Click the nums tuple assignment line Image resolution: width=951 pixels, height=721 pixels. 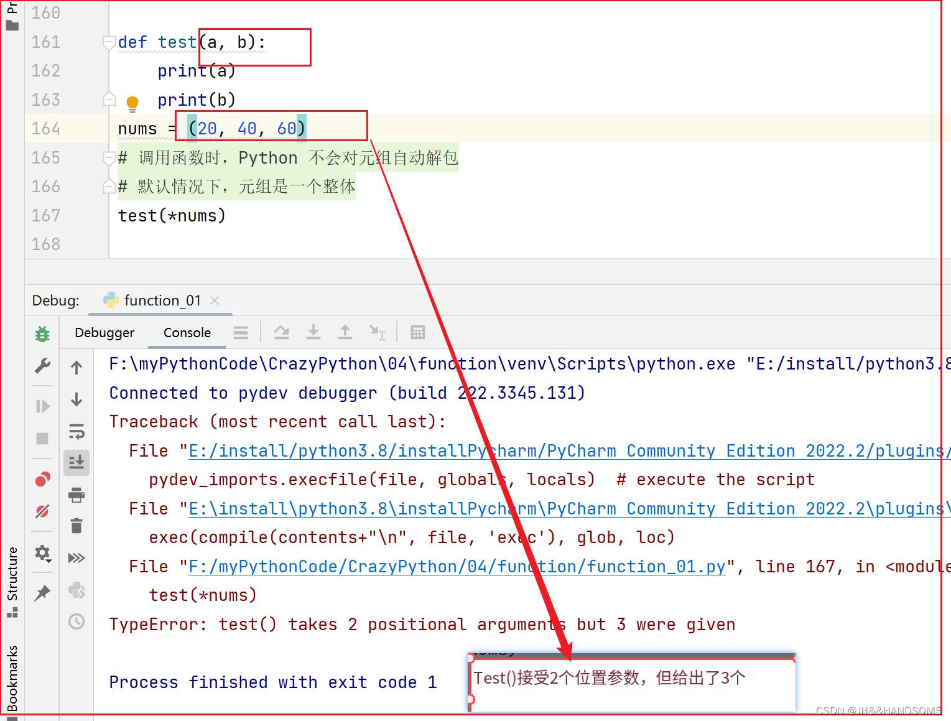212,129
